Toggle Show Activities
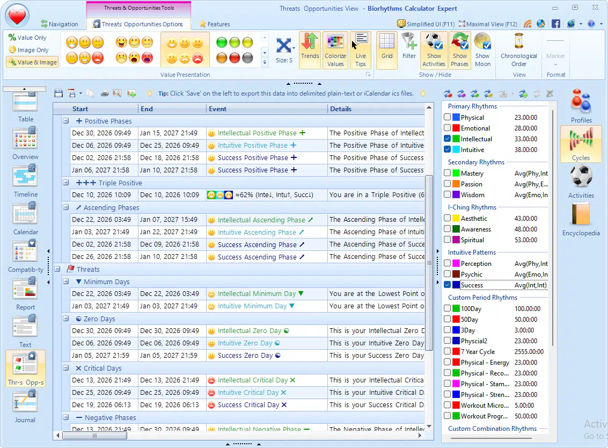The width and height of the screenshot is (608, 448). [x=434, y=50]
